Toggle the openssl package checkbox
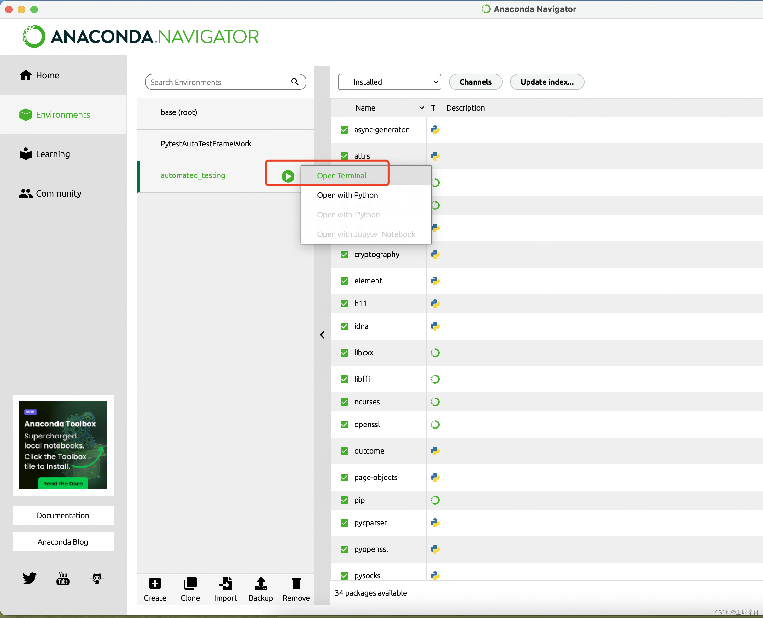Screen dimensions: 763x618 [344, 424]
